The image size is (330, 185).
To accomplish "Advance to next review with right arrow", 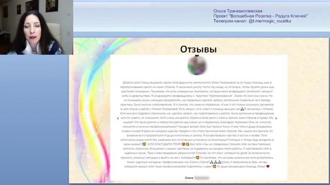I will click(276, 118).
